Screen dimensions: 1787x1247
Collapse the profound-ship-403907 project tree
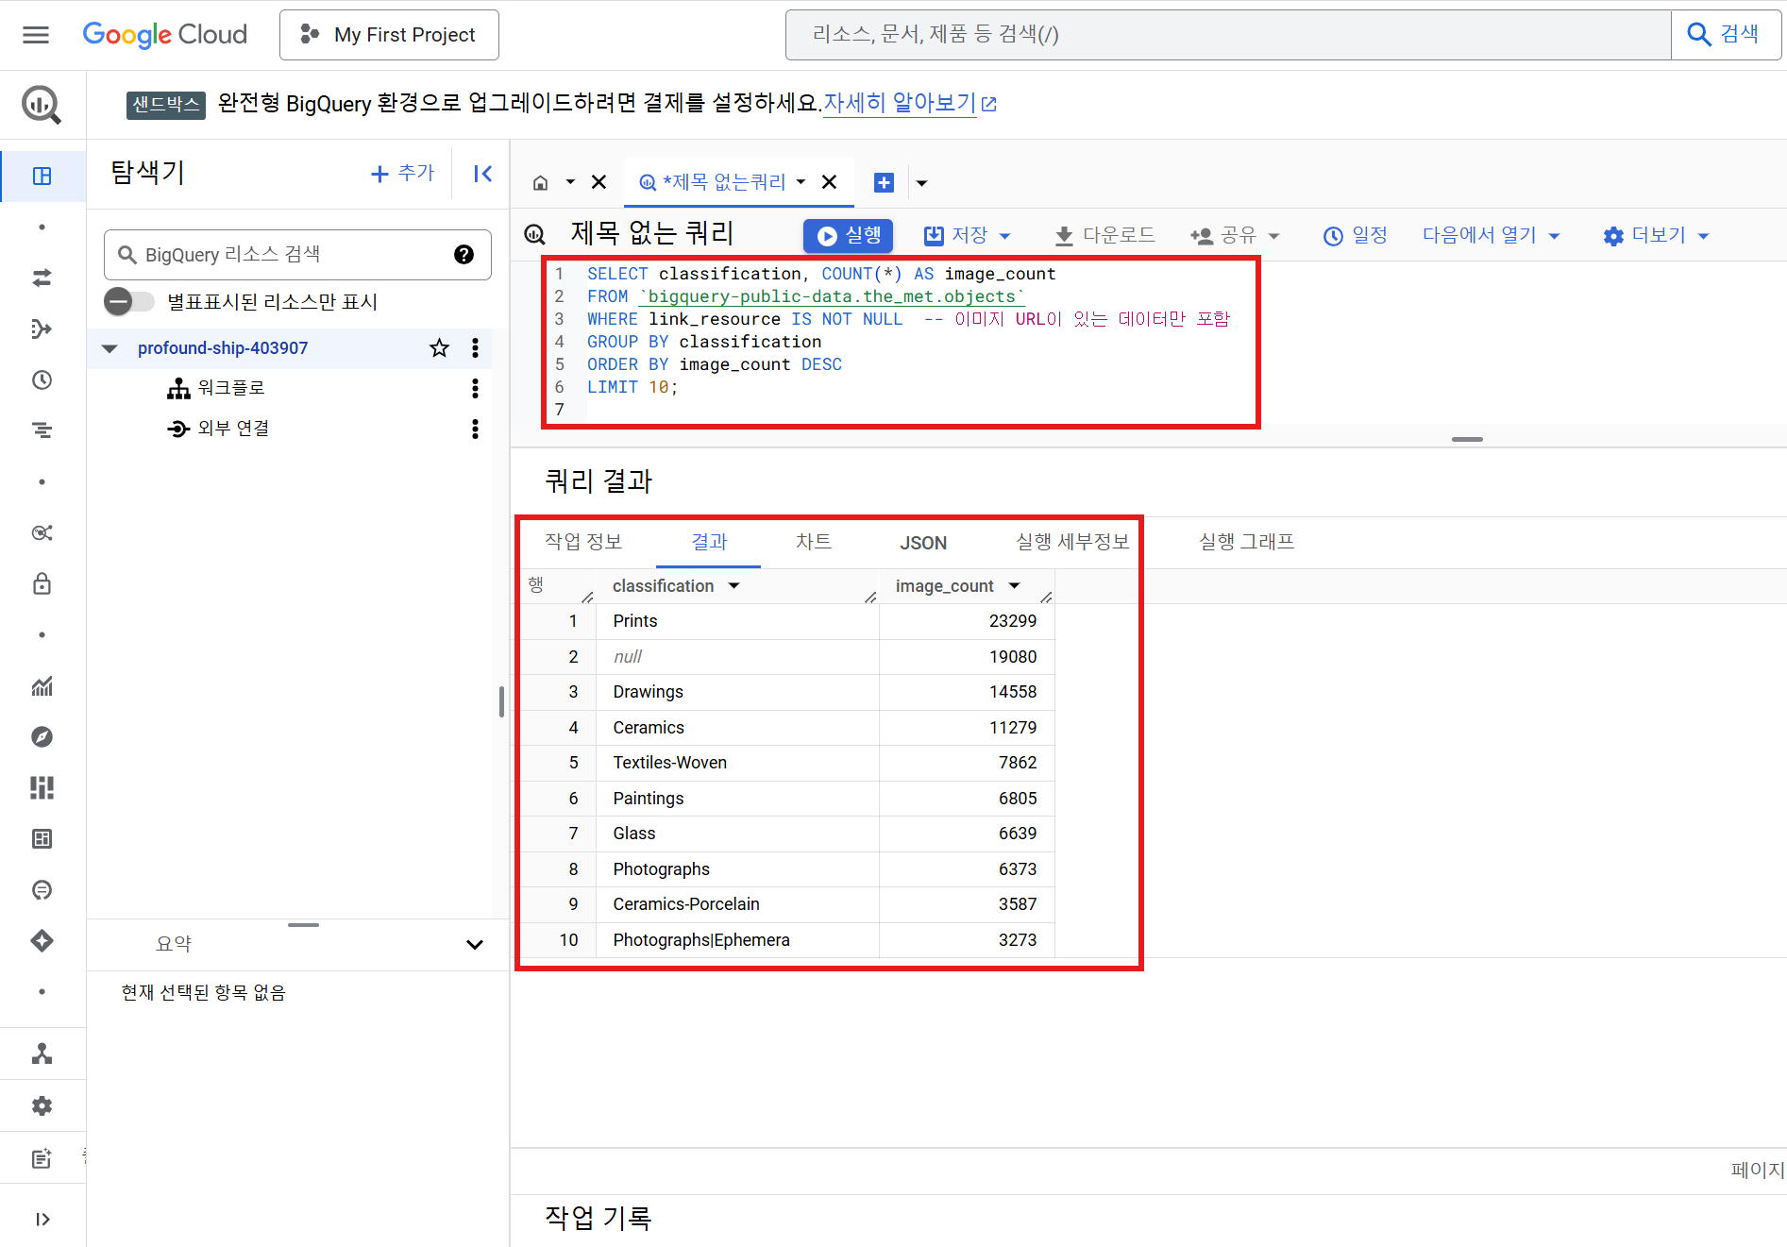[x=110, y=348]
